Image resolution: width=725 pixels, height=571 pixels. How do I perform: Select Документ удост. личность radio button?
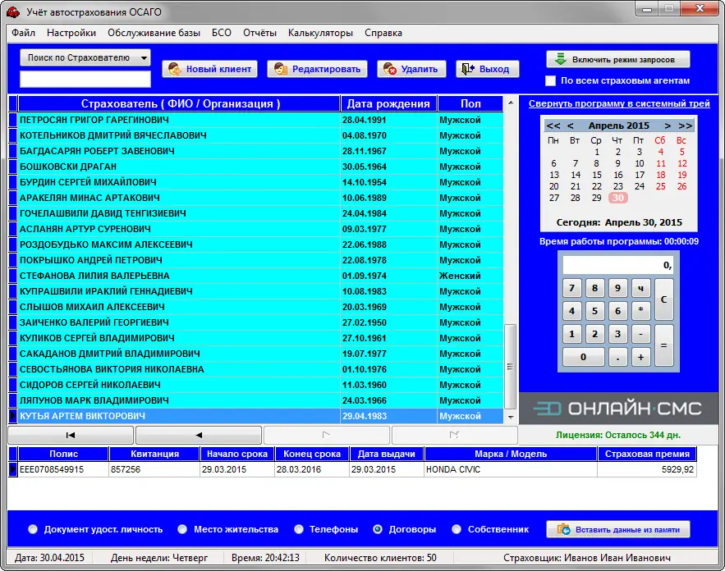point(33,529)
